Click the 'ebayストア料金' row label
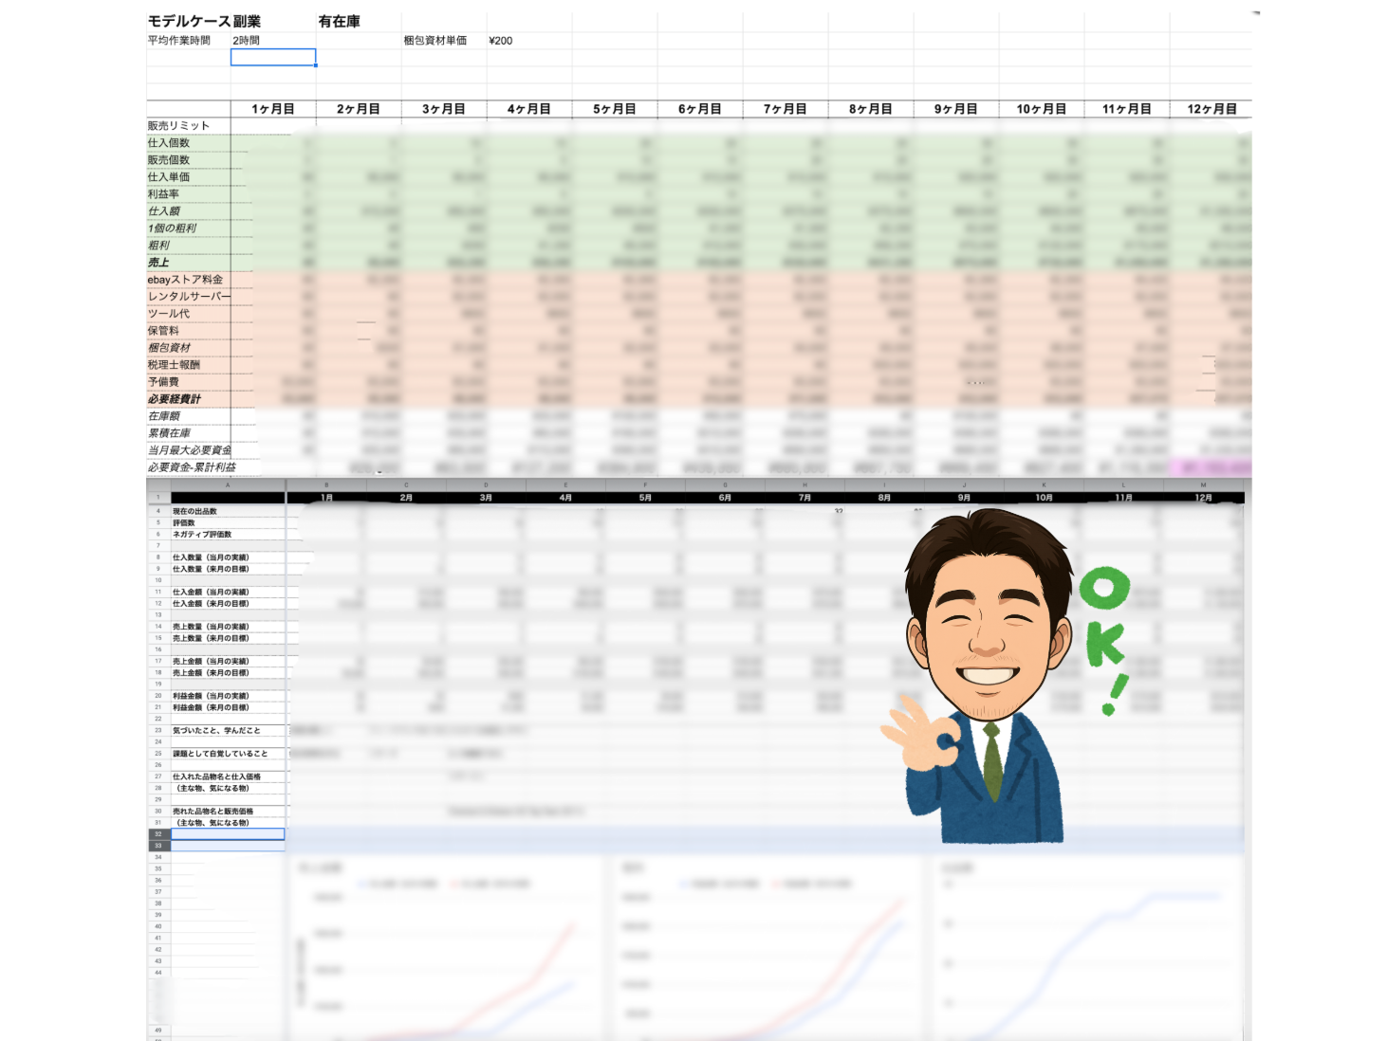Screen dimensions: 1387x1041 tap(185, 279)
